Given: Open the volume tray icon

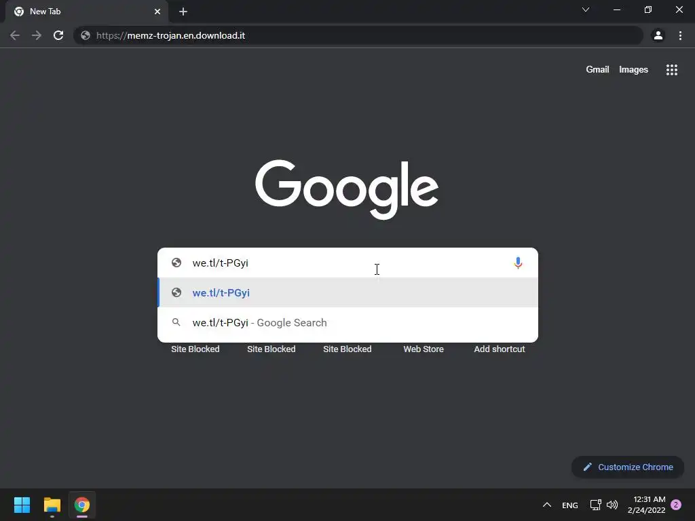Looking at the screenshot, I should click(612, 505).
